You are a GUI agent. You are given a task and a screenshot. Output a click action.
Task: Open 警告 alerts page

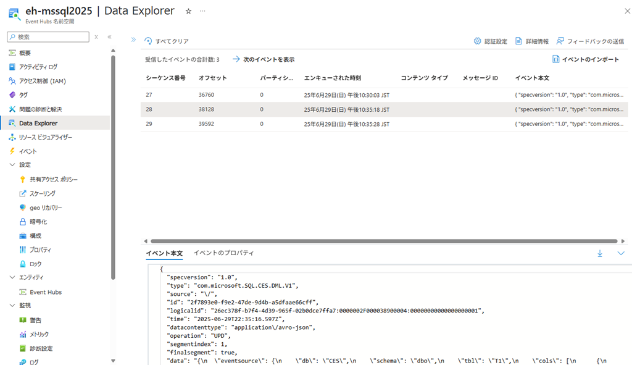pos(35,321)
